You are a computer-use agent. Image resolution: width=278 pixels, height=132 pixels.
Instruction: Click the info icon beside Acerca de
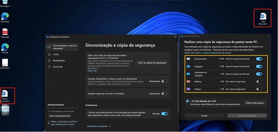point(50,67)
